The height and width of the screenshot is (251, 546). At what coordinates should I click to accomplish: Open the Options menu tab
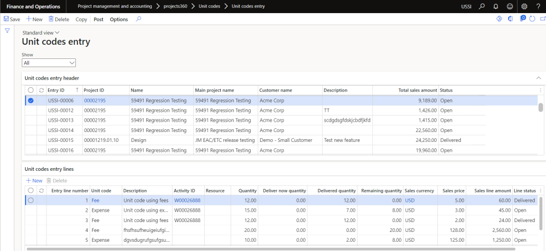[118, 19]
